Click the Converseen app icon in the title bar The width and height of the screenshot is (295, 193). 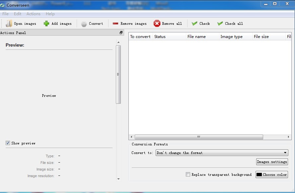(x=2, y=5)
